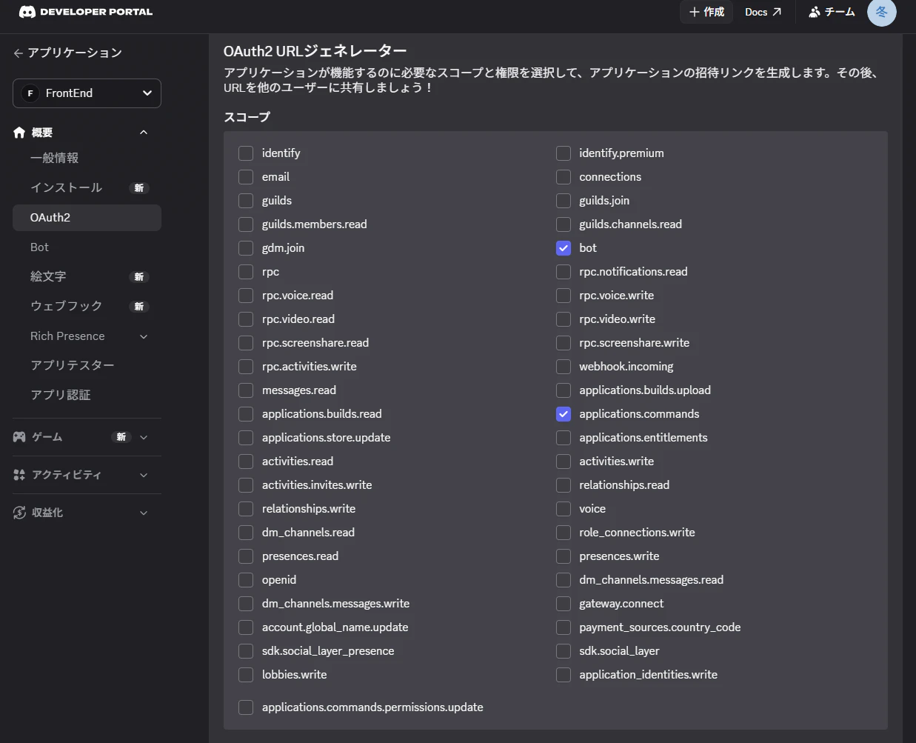This screenshot has width=916, height=743.
Task: Enable sdk.social_layer scope
Action: point(564,651)
